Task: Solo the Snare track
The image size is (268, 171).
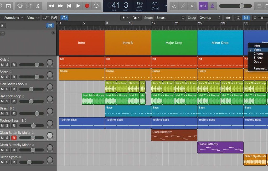Action: click(7, 77)
